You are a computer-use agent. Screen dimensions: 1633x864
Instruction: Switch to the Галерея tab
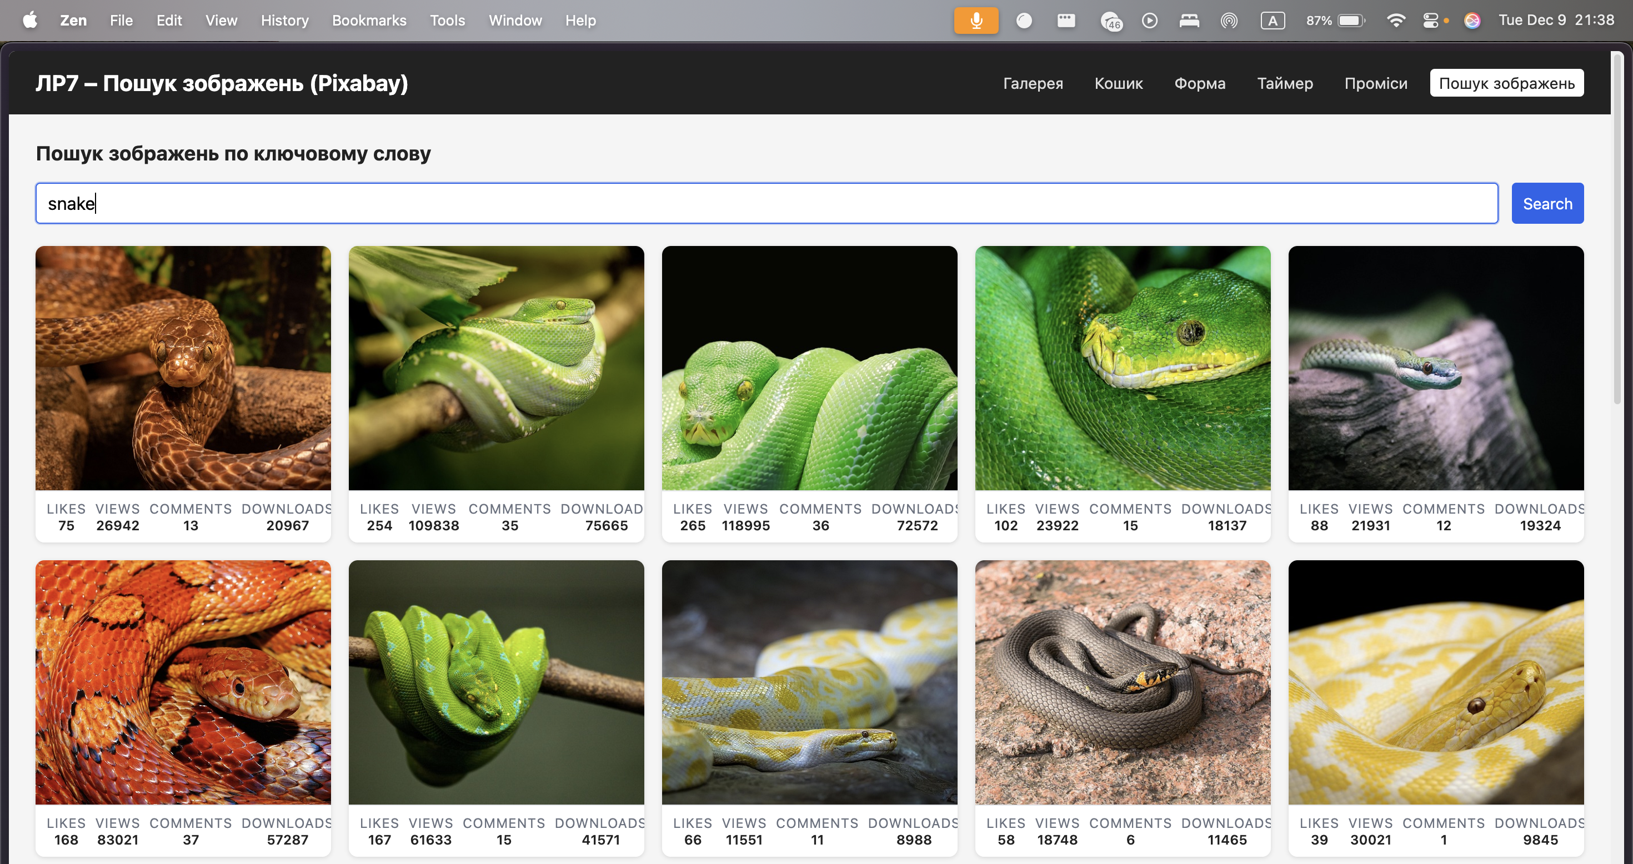(1033, 83)
